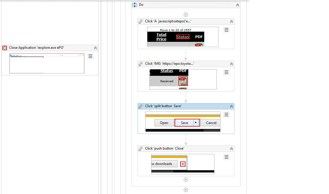Open the hamburger menu on the Save activity screenshot
This screenshot has height=194, width=329.
[226, 114]
